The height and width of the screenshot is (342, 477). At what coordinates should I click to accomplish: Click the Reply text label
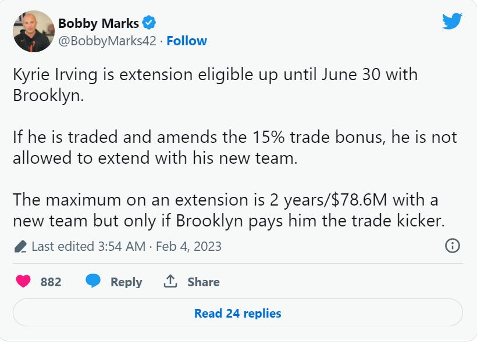click(126, 282)
